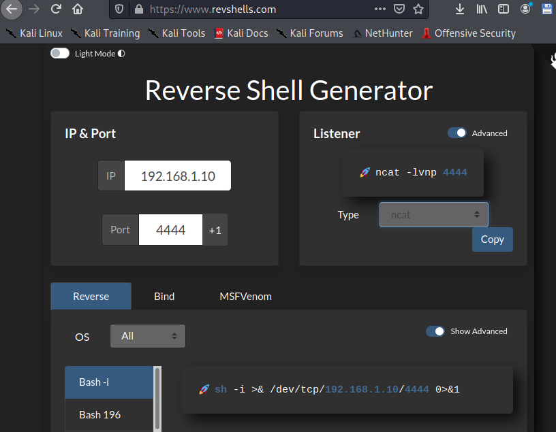Switch to the MSFVenom tab

pos(245,297)
